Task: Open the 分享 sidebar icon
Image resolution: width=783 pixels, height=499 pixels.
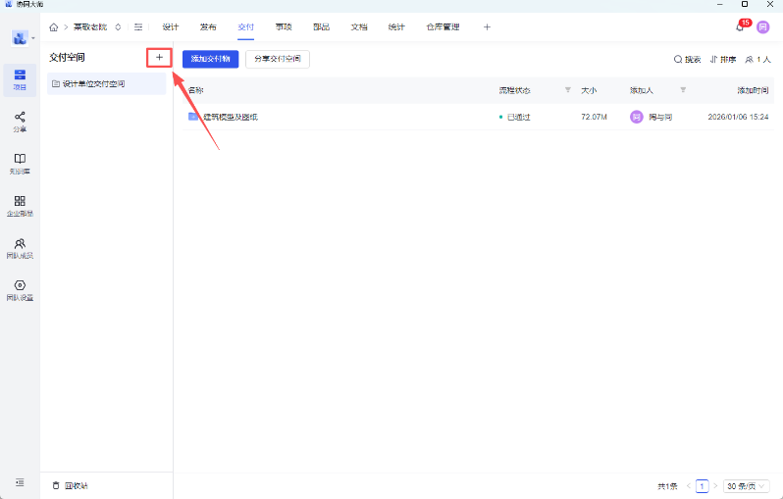Action: point(20,121)
